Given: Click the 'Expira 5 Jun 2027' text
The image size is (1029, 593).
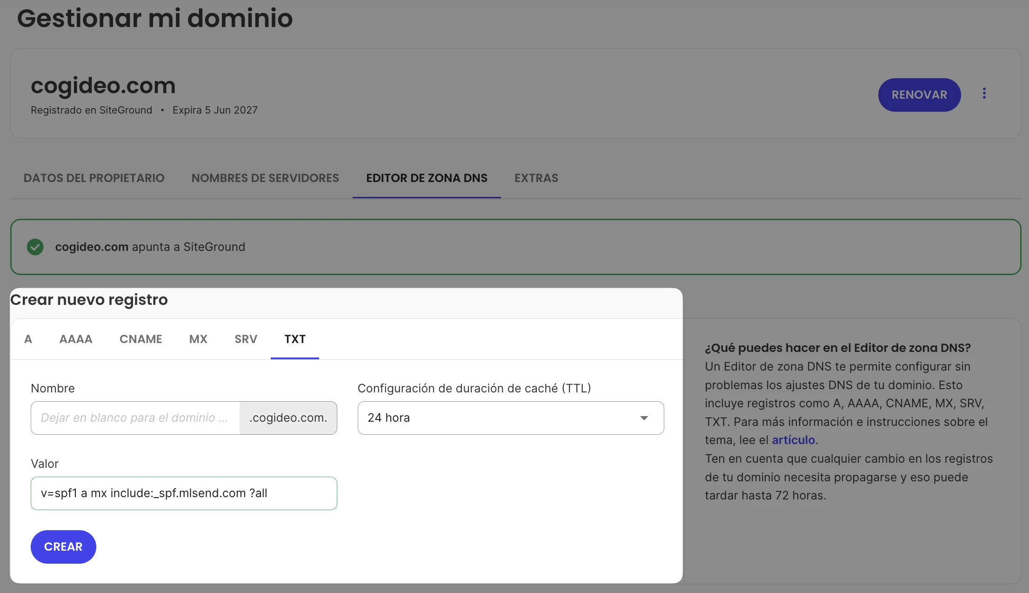Looking at the screenshot, I should [x=215, y=110].
